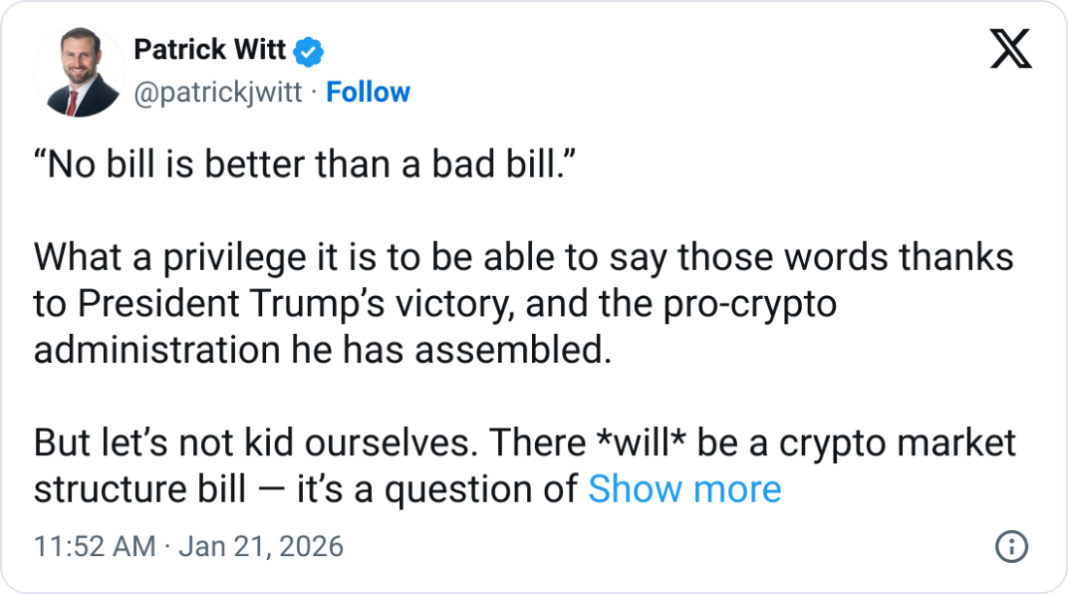Click the "No bill is better" quote line

click(x=307, y=165)
